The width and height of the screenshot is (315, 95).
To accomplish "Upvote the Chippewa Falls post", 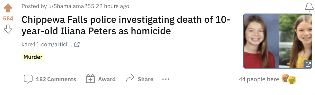I will [x=8, y=8].
